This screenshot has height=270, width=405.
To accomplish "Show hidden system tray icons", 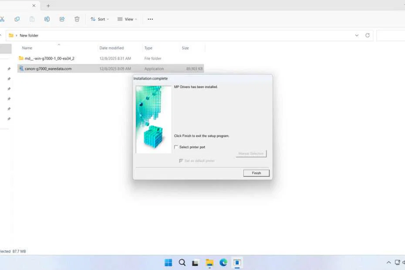I will 388,263.
